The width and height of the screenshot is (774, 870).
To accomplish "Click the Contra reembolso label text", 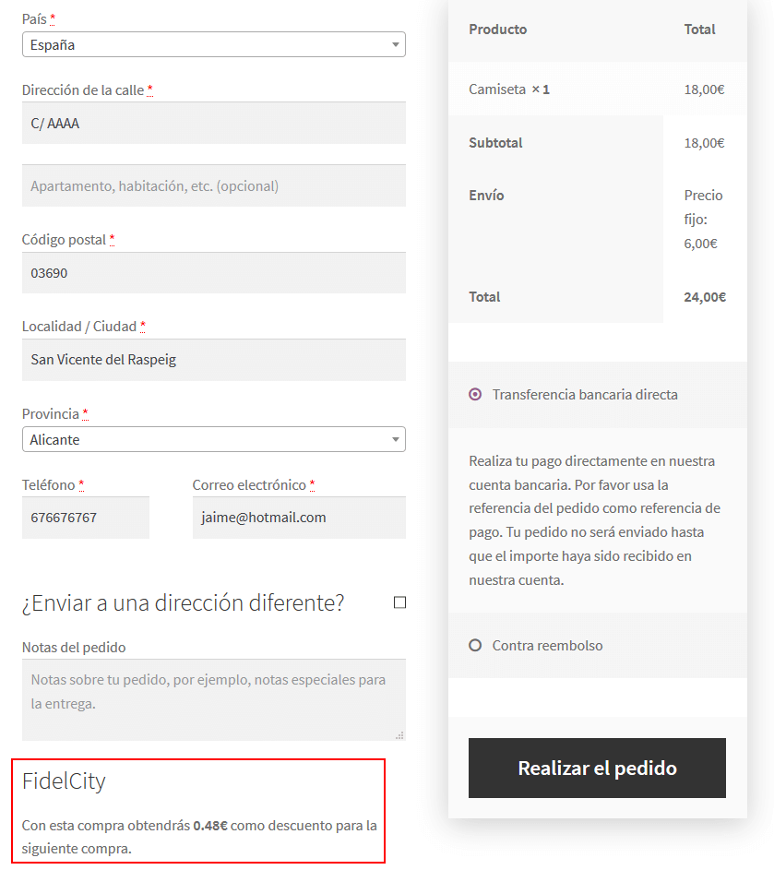I will (x=547, y=645).
